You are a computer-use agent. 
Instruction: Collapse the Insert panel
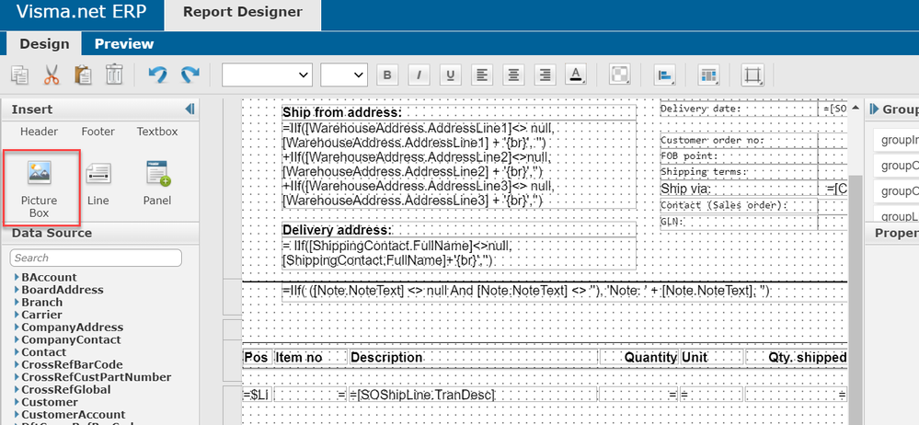(x=190, y=109)
